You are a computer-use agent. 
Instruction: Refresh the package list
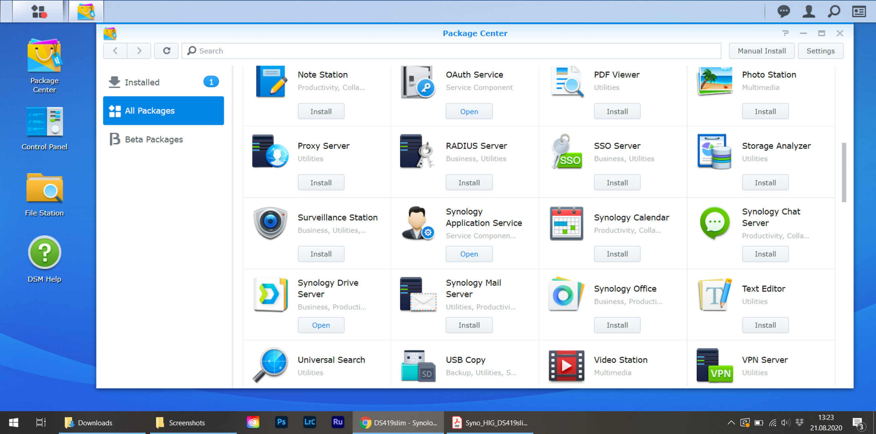pyautogui.click(x=166, y=51)
